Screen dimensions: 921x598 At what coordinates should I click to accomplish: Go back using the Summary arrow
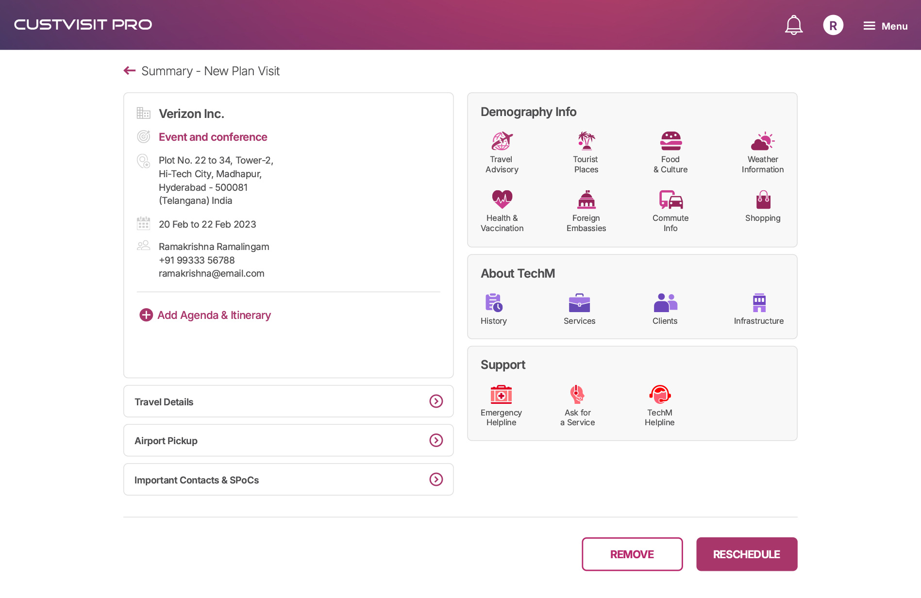click(x=130, y=71)
